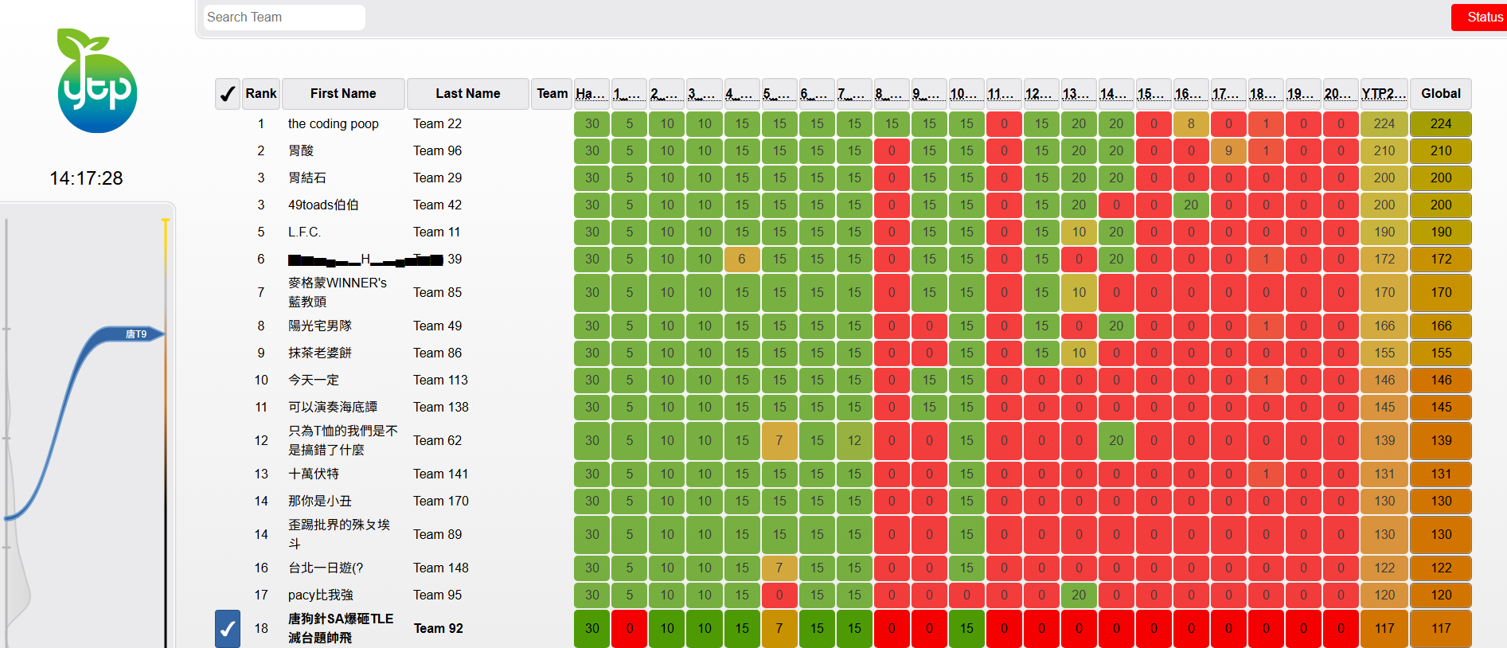Screen dimensions: 1507x648
Task: Click the 'Team 170' cell
Action: (x=440, y=501)
